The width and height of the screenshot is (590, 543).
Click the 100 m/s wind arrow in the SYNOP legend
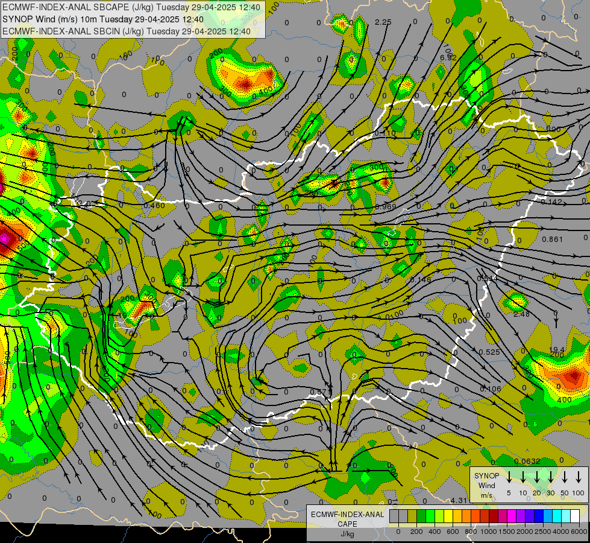click(579, 477)
